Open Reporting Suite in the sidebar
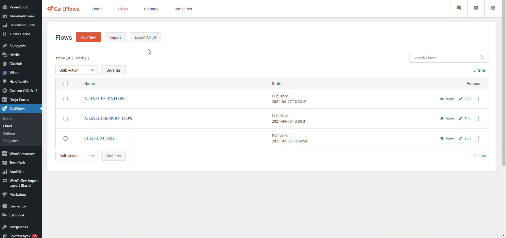Image resolution: width=506 pixels, height=238 pixels. tap(21, 25)
